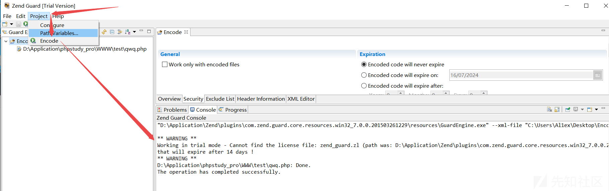
Task: Click the Encode run icon in toolbar
Action: click(x=25, y=24)
